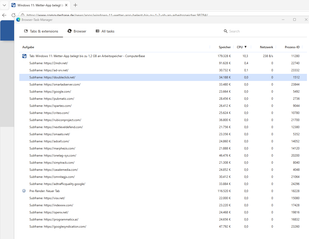This screenshot has height=239, width=309.
Task: Select the Pre-Render: Neuer Tab row text
Action: tap(44, 191)
